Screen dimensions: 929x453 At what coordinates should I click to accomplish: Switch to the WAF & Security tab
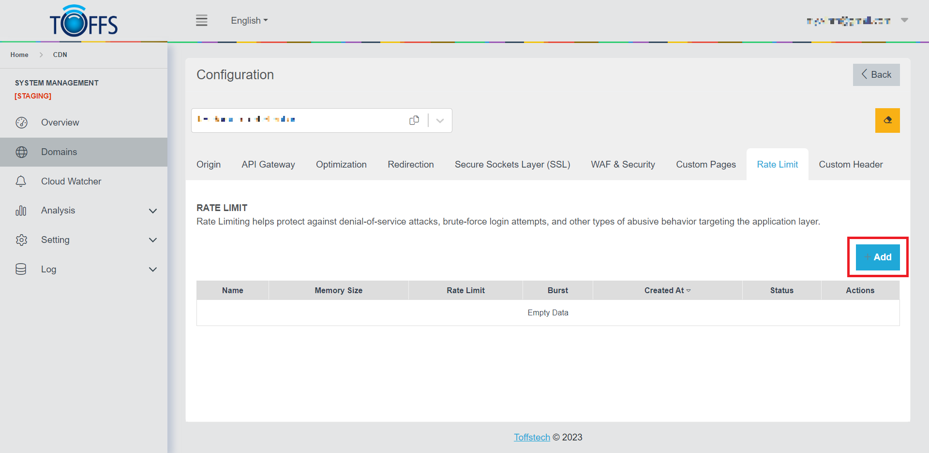click(623, 165)
